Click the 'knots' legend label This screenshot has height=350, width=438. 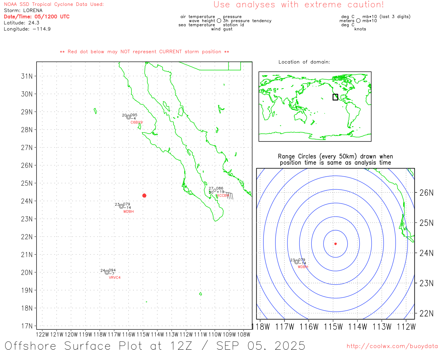click(360, 29)
